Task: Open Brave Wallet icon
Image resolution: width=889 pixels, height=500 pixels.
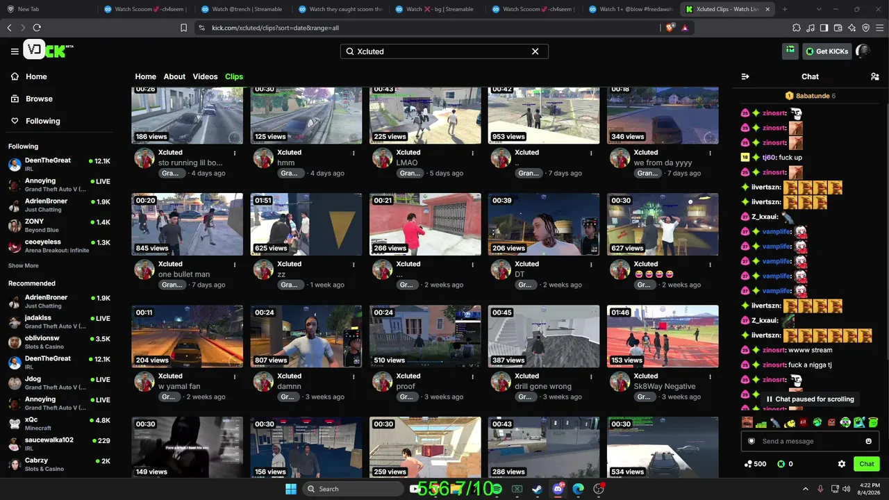Action: [838, 28]
